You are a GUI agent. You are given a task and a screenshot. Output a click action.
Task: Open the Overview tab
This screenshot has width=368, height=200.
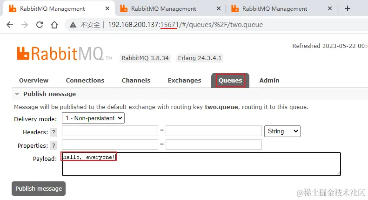pyautogui.click(x=33, y=81)
